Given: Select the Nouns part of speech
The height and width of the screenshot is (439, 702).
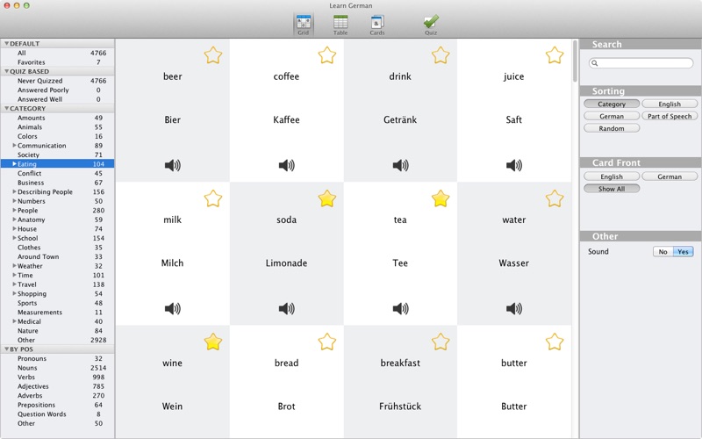Looking at the screenshot, I should [x=57, y=368].
